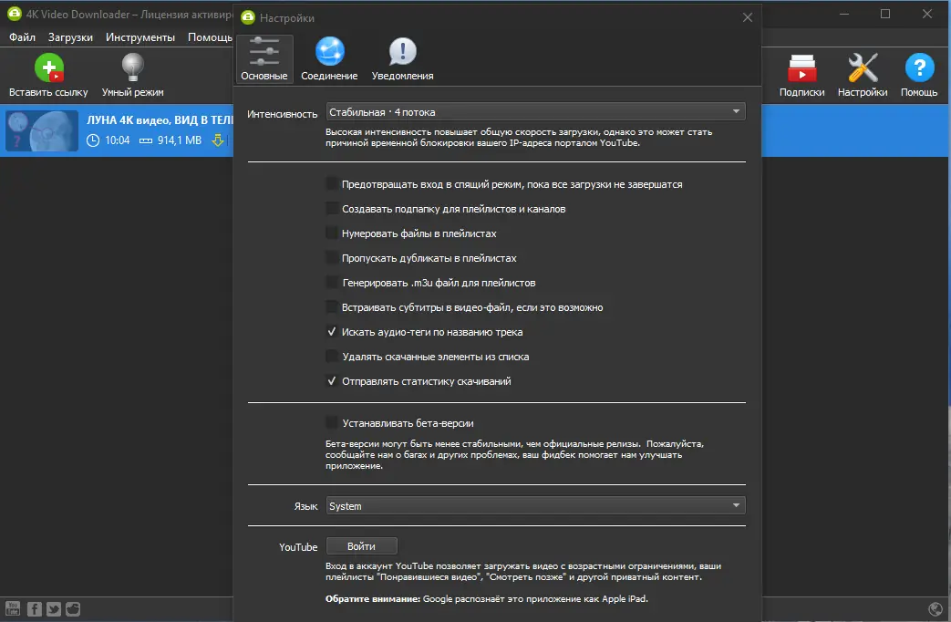The width and height of the screenshot is (951, 622).
Task: Open the Инструменты menu
Action: [x=140, y=37]
